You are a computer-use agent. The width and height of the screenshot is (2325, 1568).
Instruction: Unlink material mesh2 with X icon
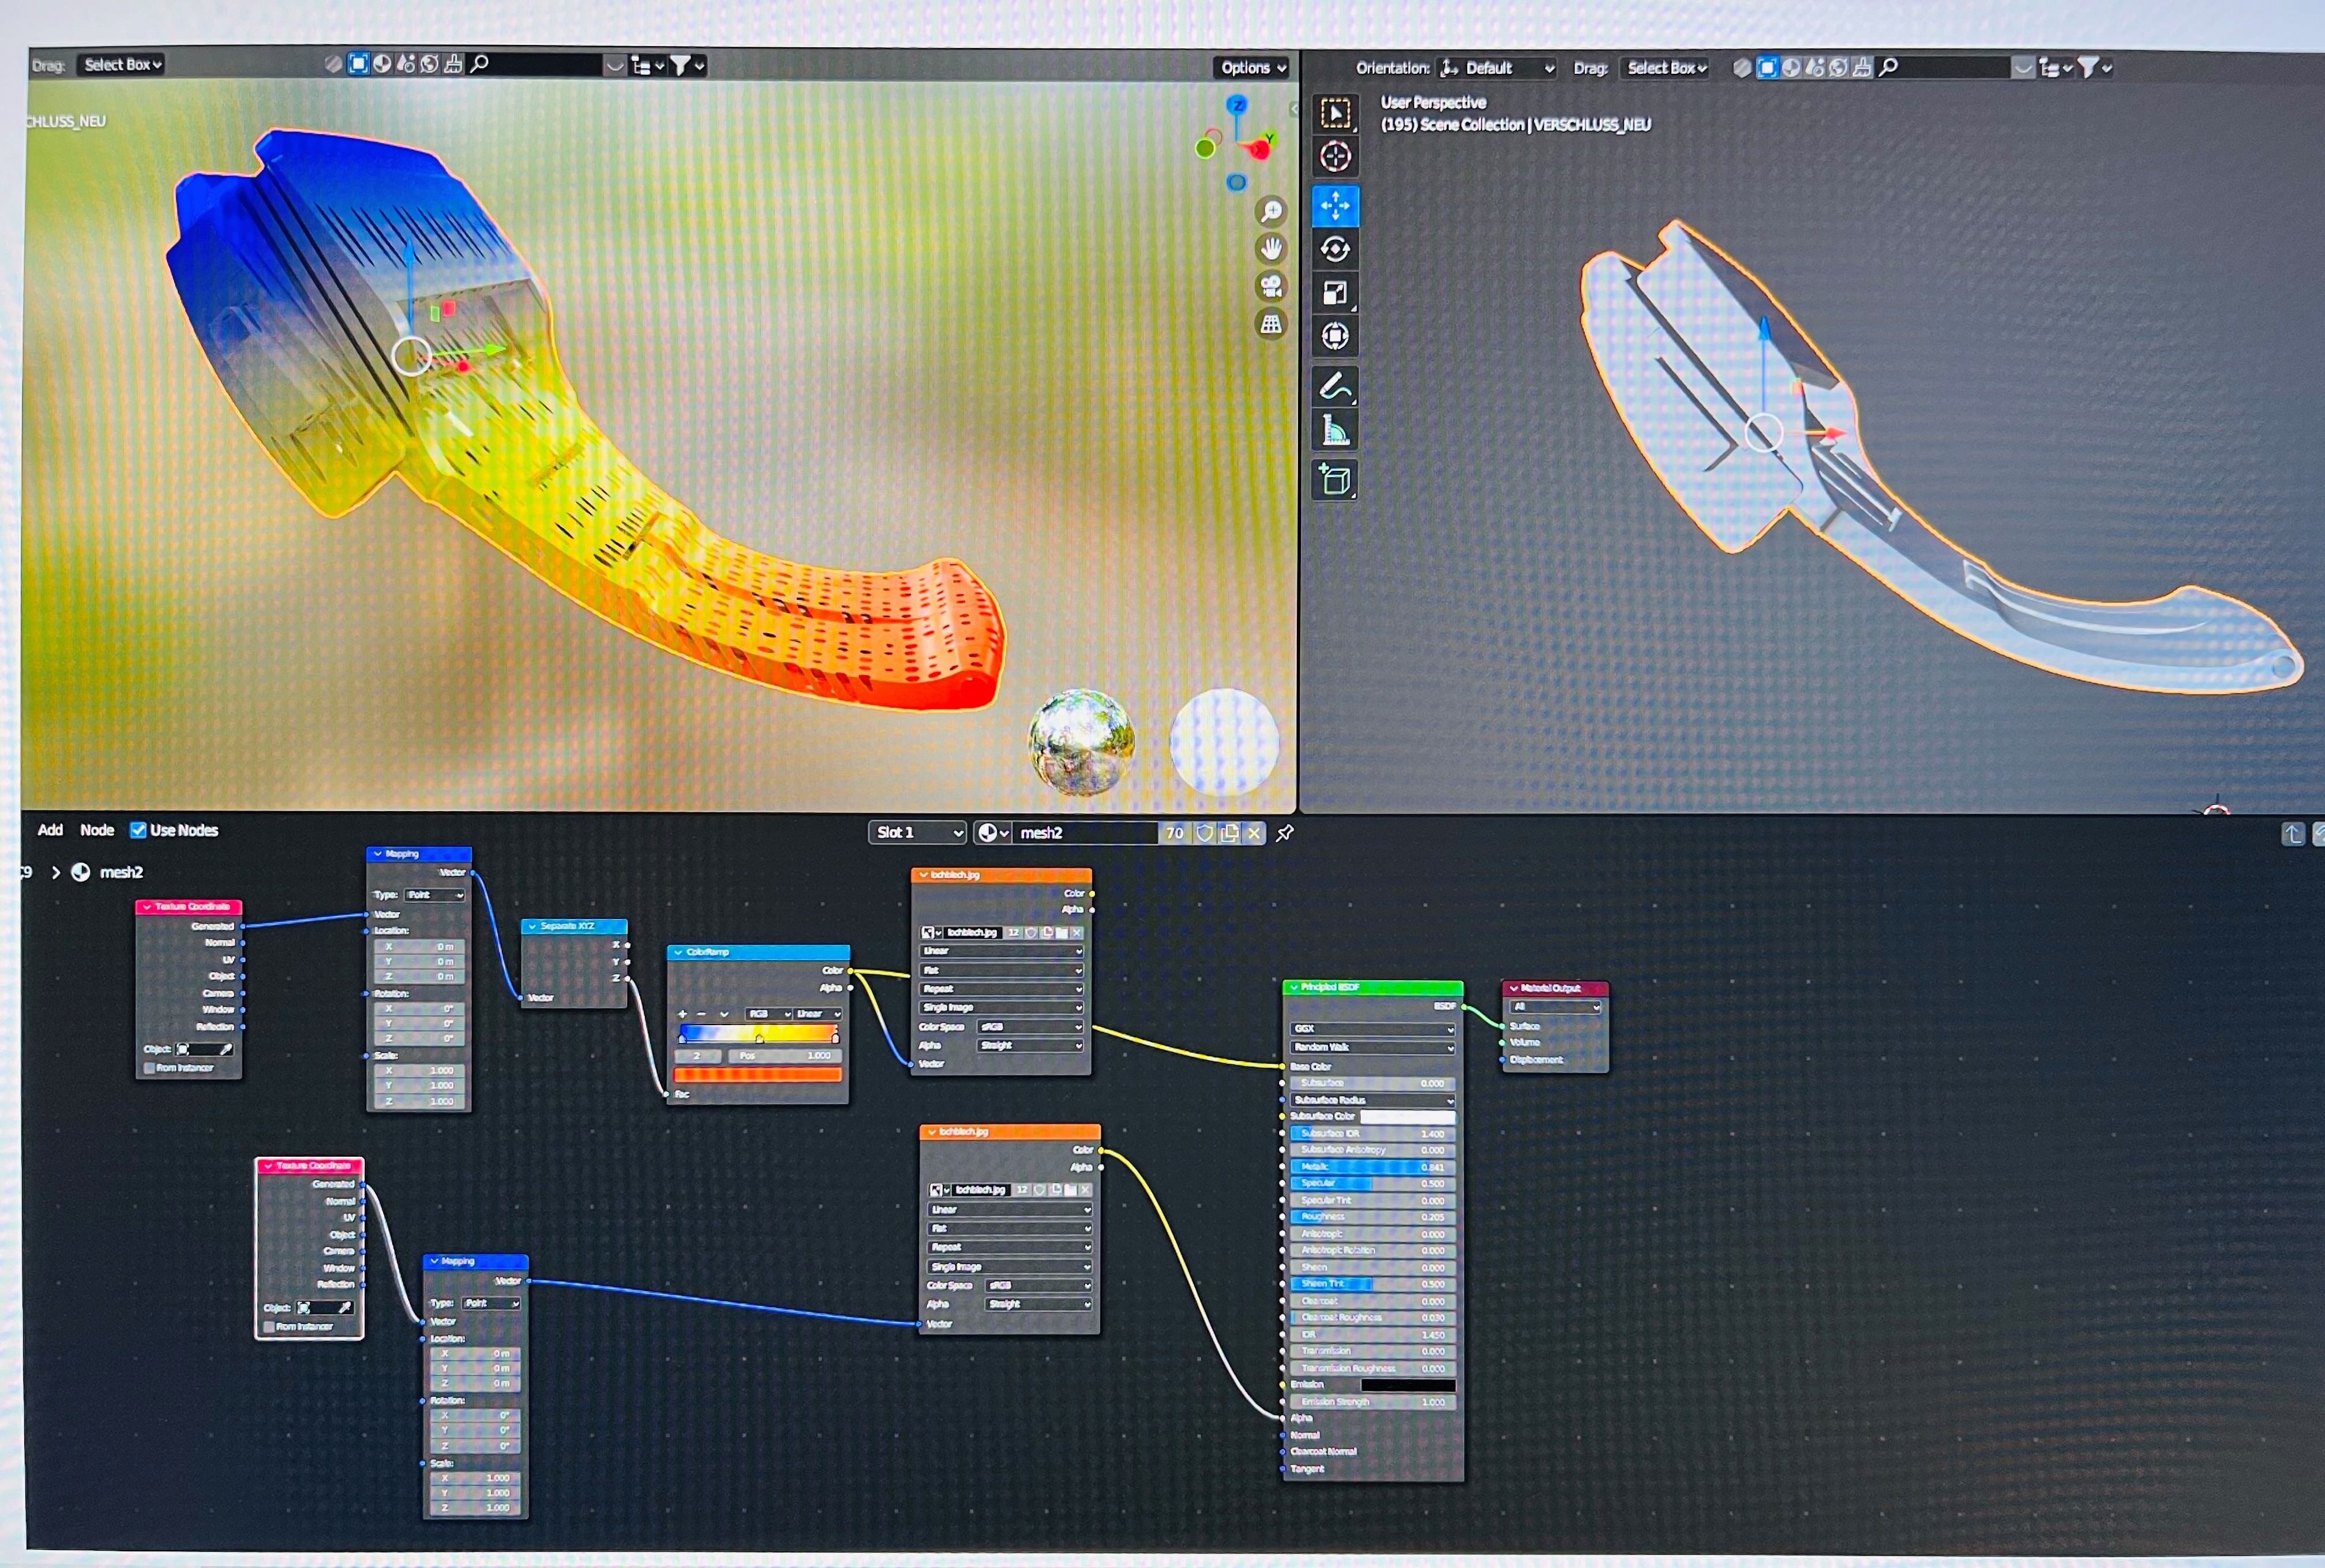[x=1253, y=832]
